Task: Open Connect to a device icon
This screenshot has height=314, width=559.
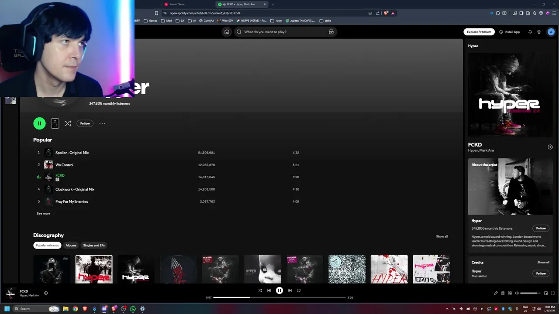Action: pos(510,293)
